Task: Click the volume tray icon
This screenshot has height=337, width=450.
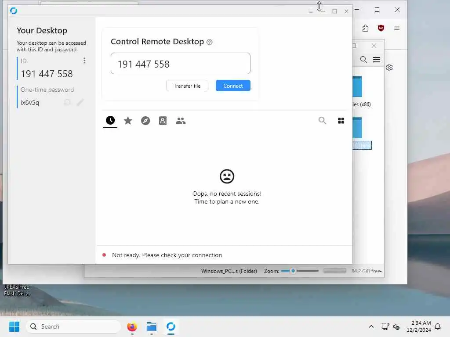Action: pos(396,326)
